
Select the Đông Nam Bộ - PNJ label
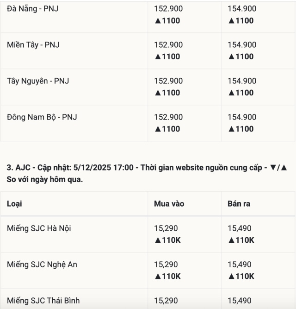tap(42, 117)
